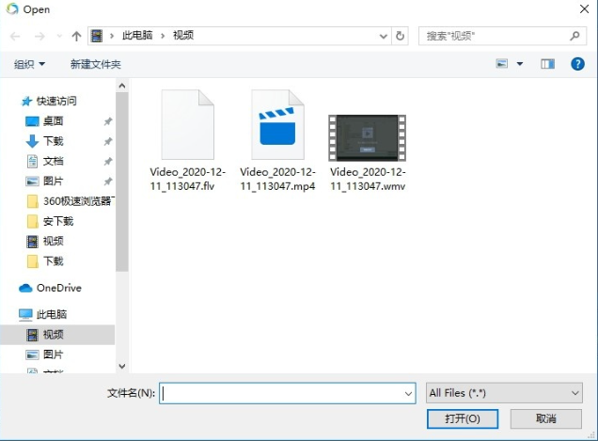
Task: Open the 组织 menu
Action: click(29, 64)
